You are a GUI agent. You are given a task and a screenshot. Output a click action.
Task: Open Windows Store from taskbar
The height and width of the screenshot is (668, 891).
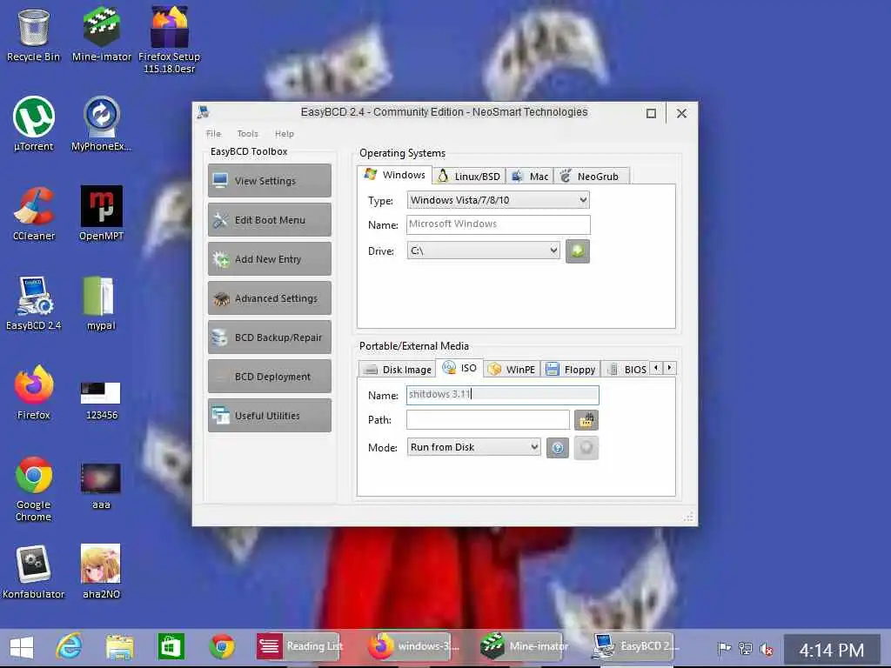click(171, 647)
